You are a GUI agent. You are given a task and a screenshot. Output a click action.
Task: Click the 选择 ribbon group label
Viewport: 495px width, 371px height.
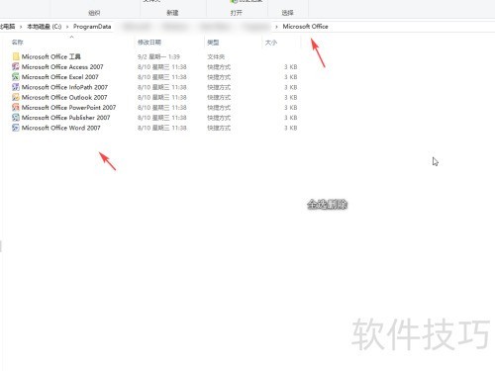(x=287, y=13)
